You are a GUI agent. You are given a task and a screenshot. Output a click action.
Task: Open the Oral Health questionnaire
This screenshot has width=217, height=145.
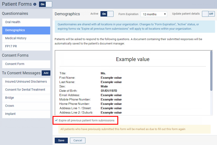[26, 22]
